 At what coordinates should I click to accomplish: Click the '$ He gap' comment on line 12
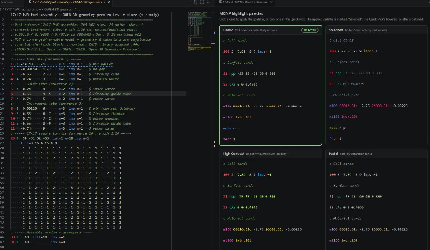97,69
